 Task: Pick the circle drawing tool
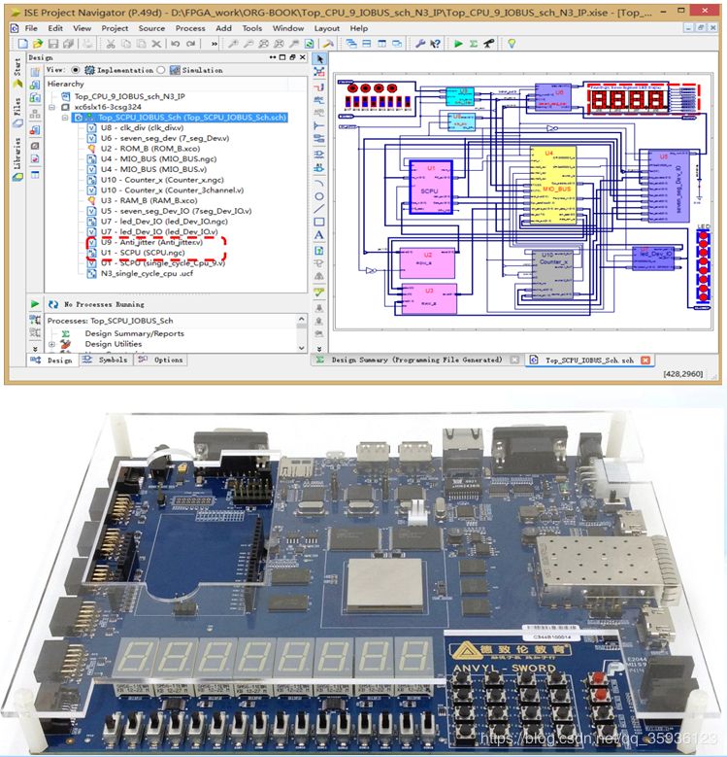(319, 196)
